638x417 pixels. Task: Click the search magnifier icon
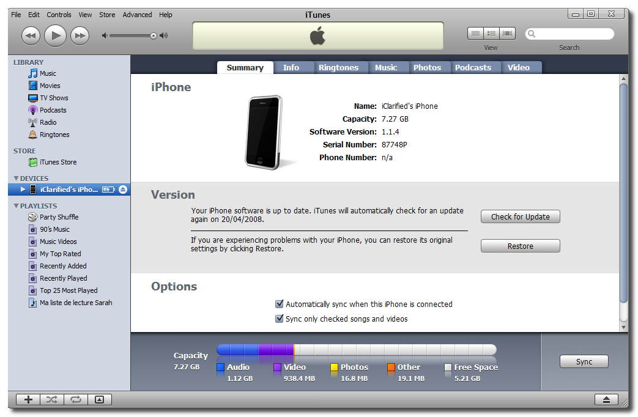tap(532, 34)
